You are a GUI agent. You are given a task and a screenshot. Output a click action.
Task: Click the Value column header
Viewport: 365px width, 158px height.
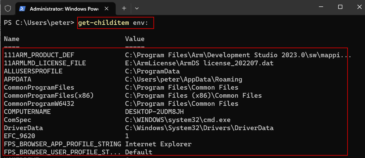[x=135, y=39]
